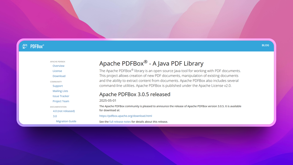Open the 4.0 (not released) documentation
This screenshot has height=165, width=293.
click(64, 111)
